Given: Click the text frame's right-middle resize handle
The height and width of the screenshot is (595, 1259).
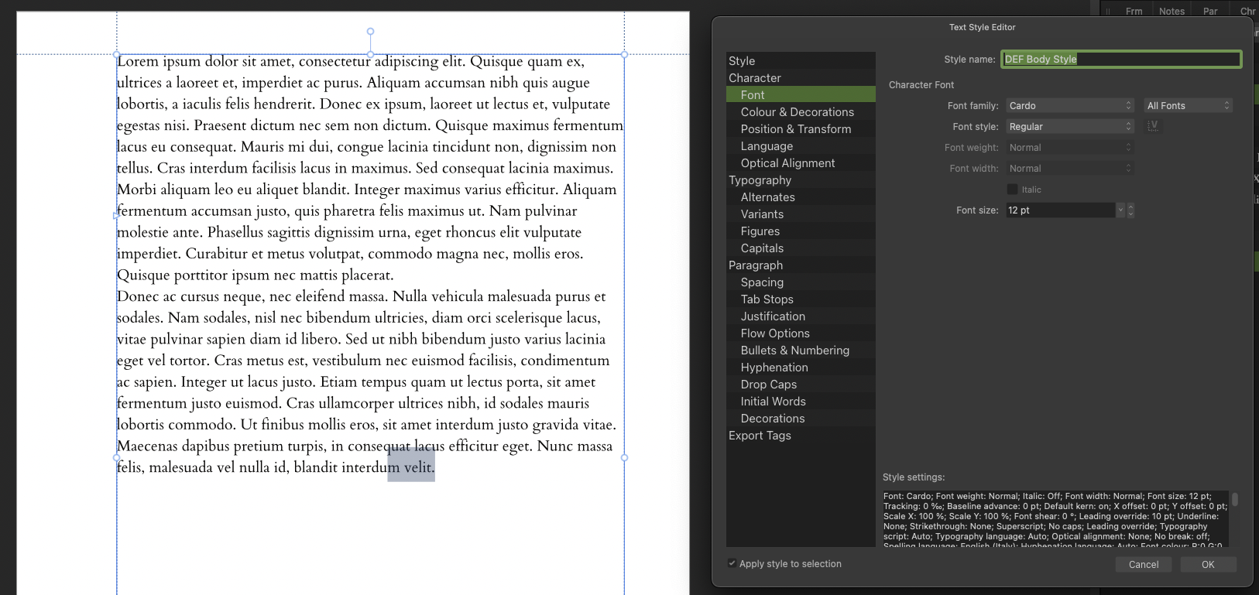Looking at the screenshot, I should click(624, 457).
